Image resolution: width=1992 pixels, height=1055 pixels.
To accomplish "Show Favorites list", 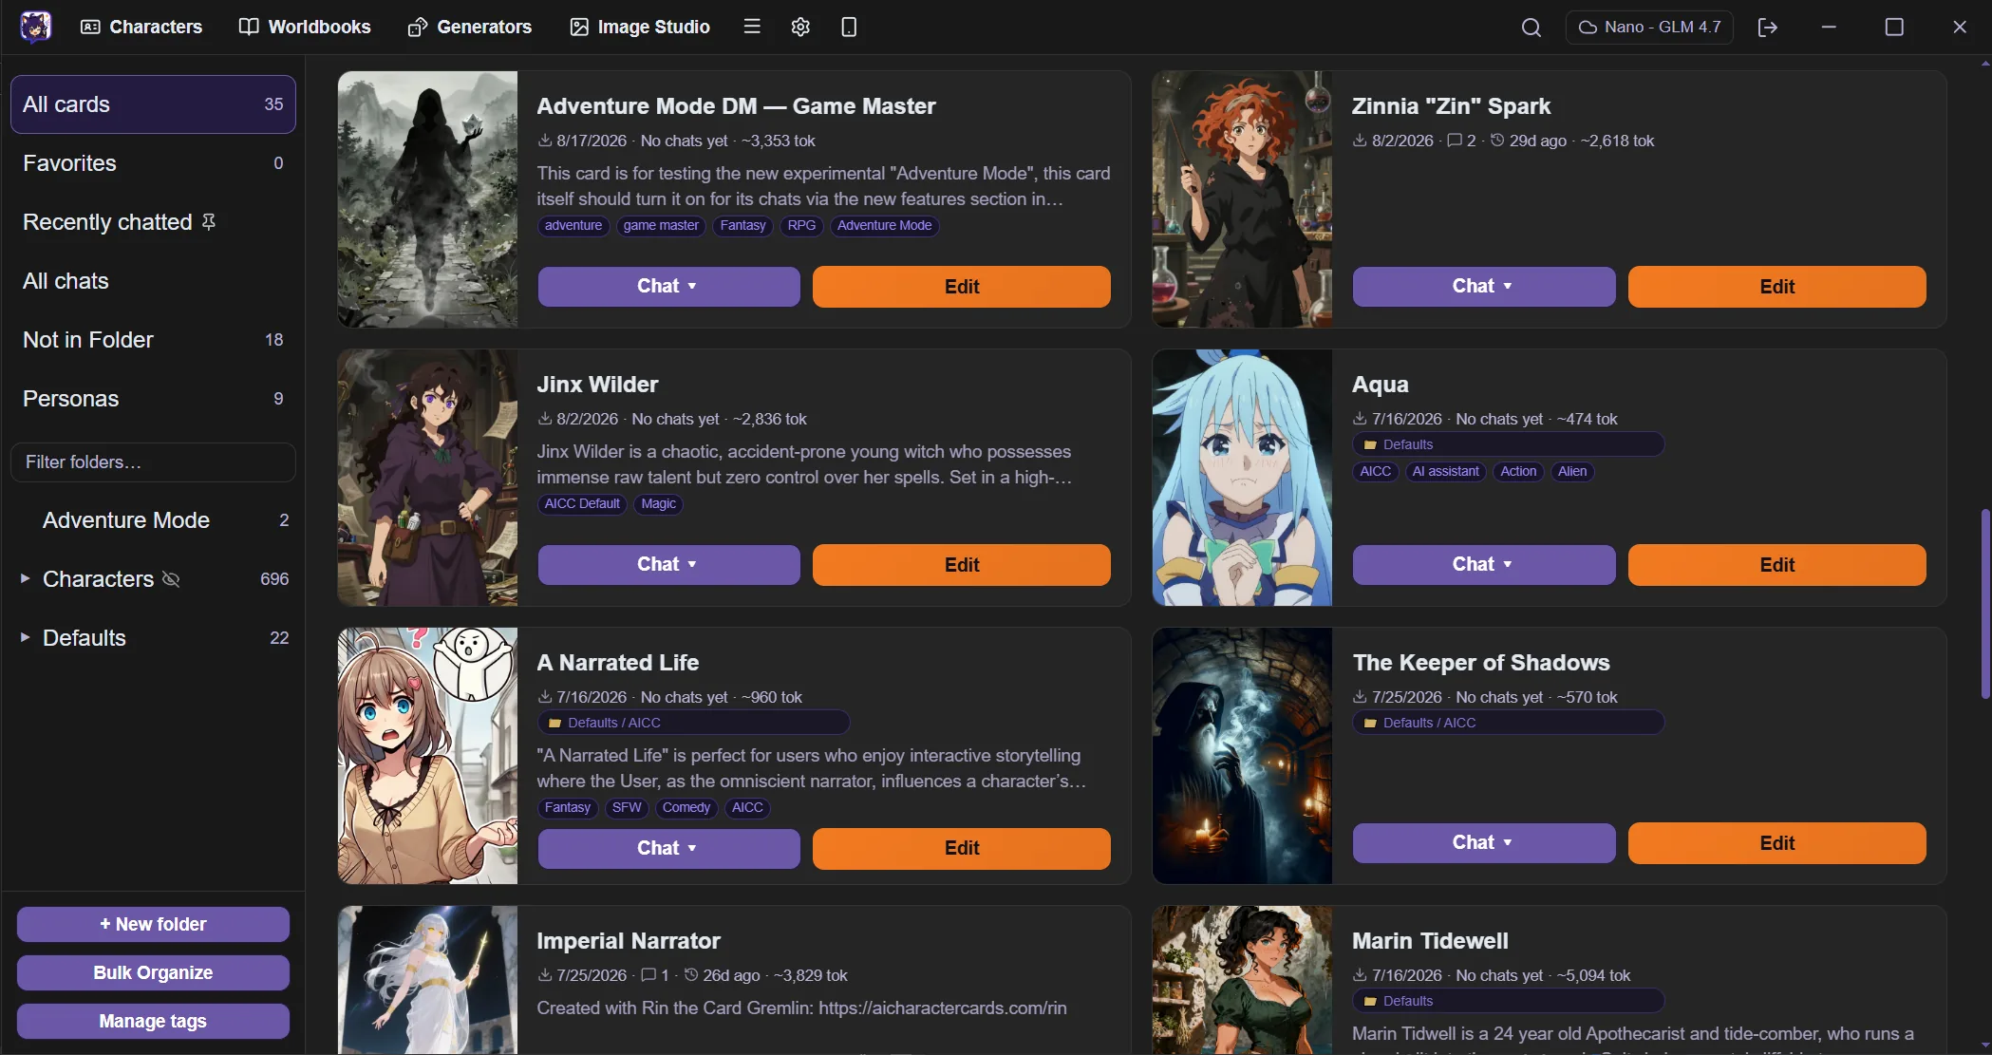I will [x=153, y=163].
